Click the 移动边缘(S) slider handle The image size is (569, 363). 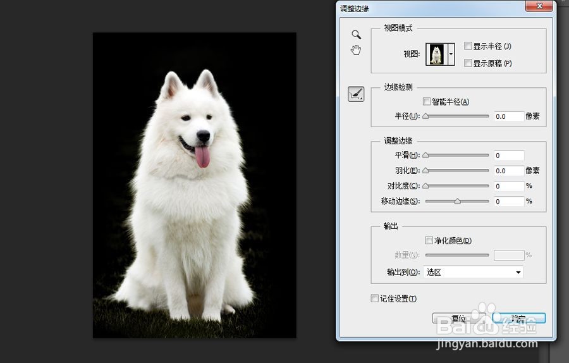(x=458, y=200)
